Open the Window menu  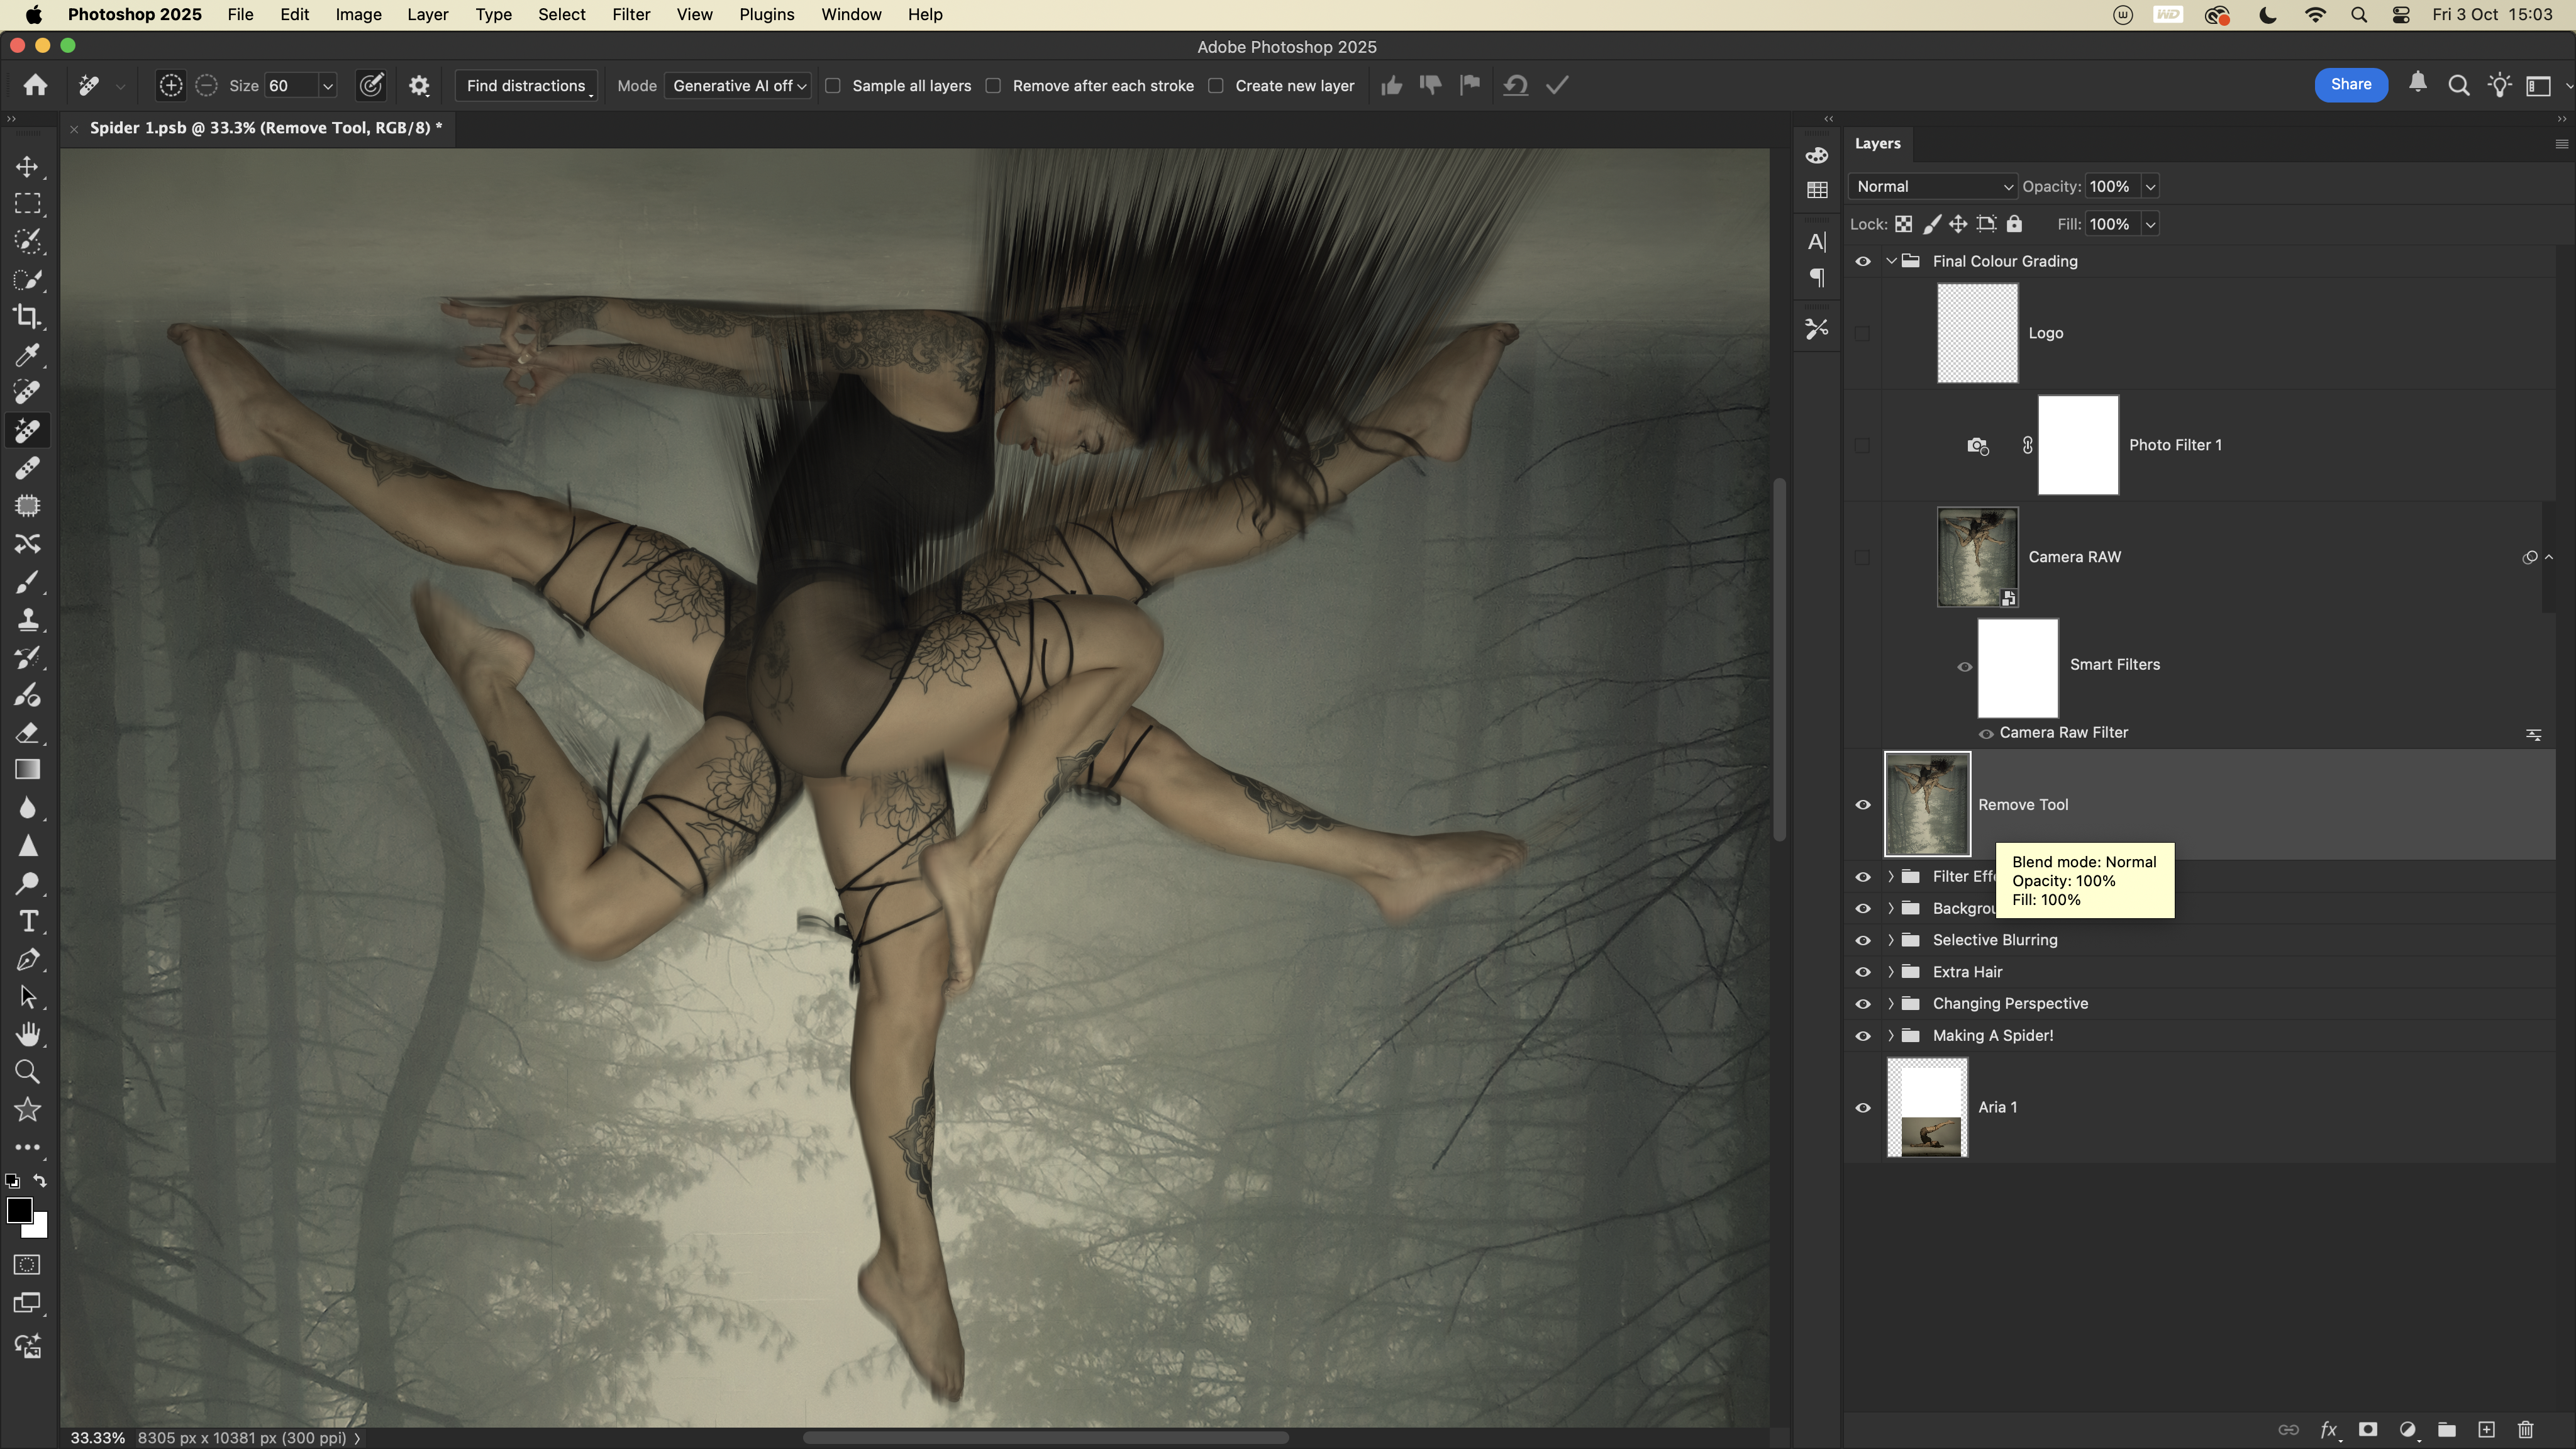(850, 15)
